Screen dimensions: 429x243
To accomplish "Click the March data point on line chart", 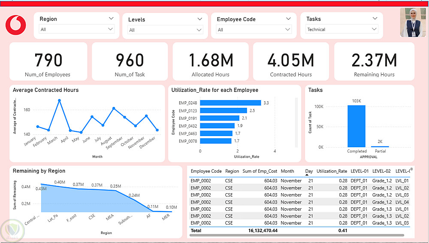I will (59, 100).
